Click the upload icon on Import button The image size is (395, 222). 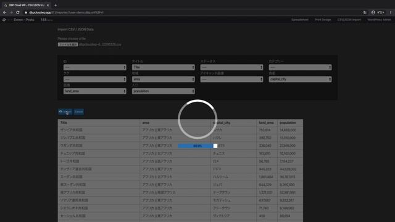pos(60,112)
